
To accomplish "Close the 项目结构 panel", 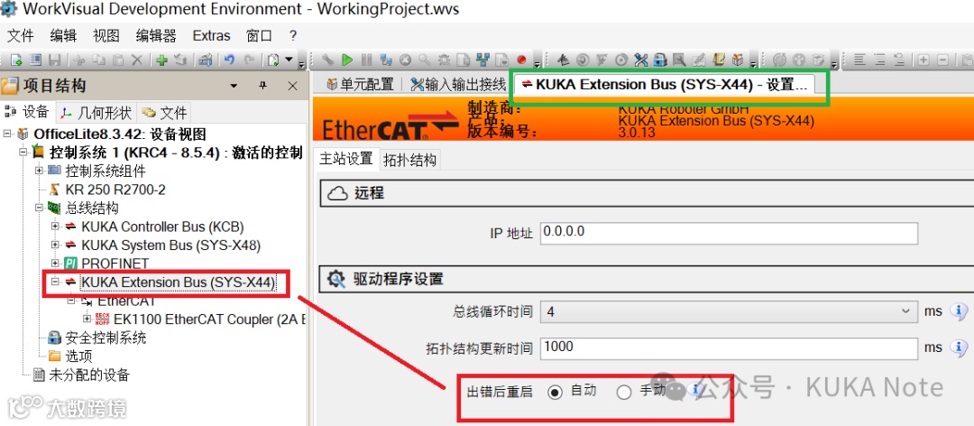I will click(292, 86).
